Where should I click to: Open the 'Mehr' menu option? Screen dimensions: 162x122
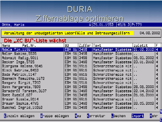tap(154, 116)
